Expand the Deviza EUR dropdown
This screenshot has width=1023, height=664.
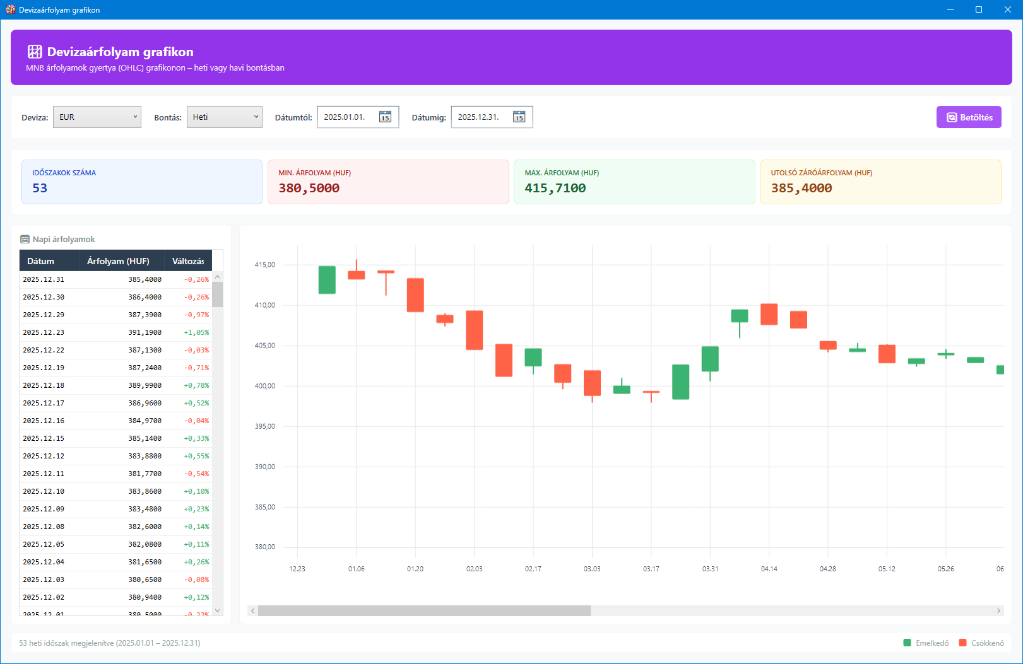point(97,117)
